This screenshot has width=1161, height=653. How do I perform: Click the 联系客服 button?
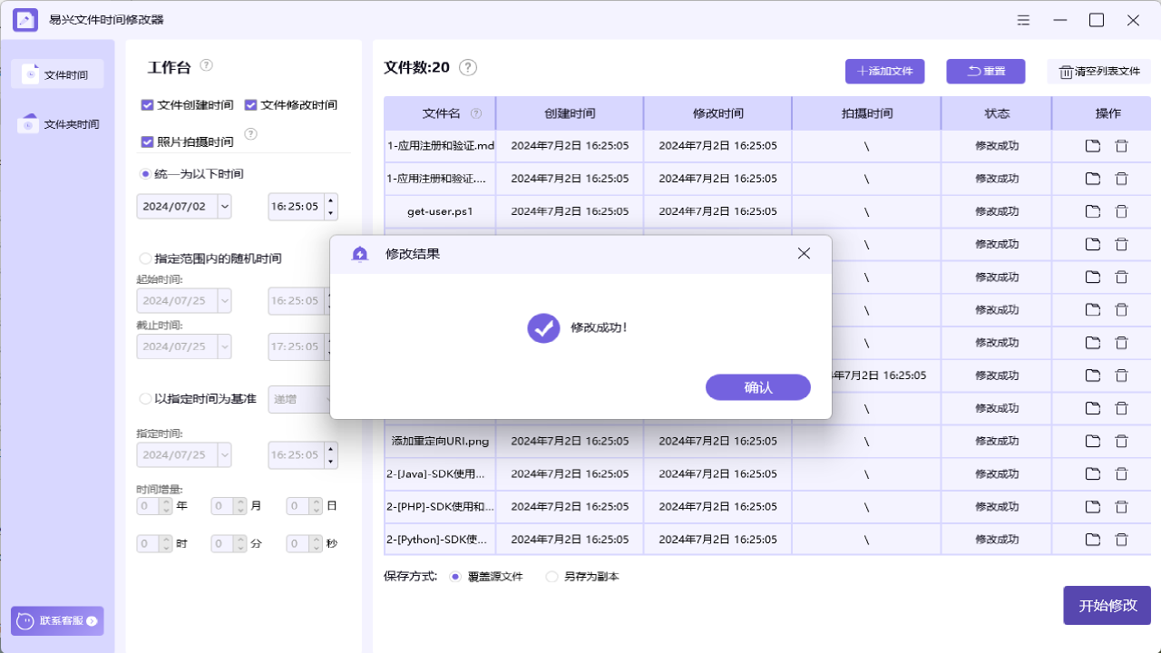coord(57,621)
